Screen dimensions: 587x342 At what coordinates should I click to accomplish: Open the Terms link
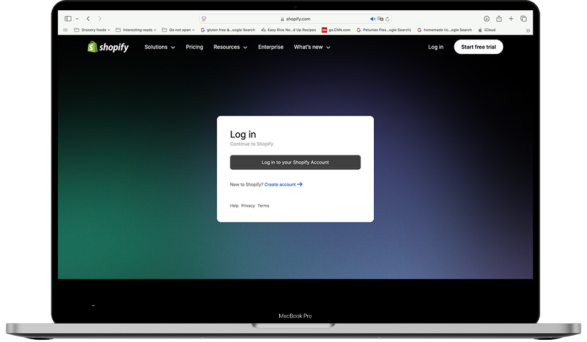click(263, 206)
